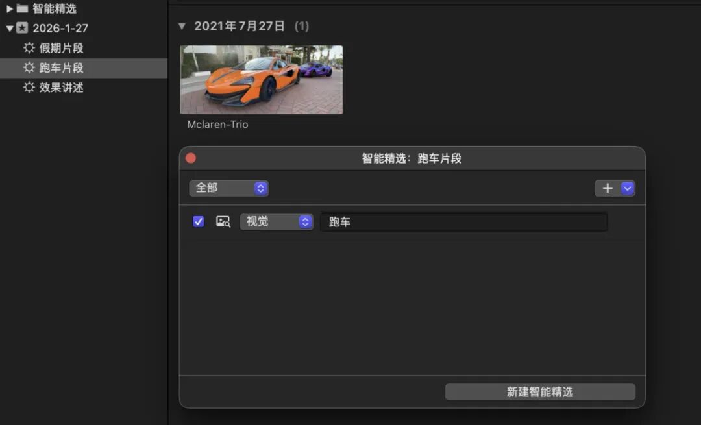
Task: Click the gear icon beside 效果讲述
Action: (x=29, y=87)
